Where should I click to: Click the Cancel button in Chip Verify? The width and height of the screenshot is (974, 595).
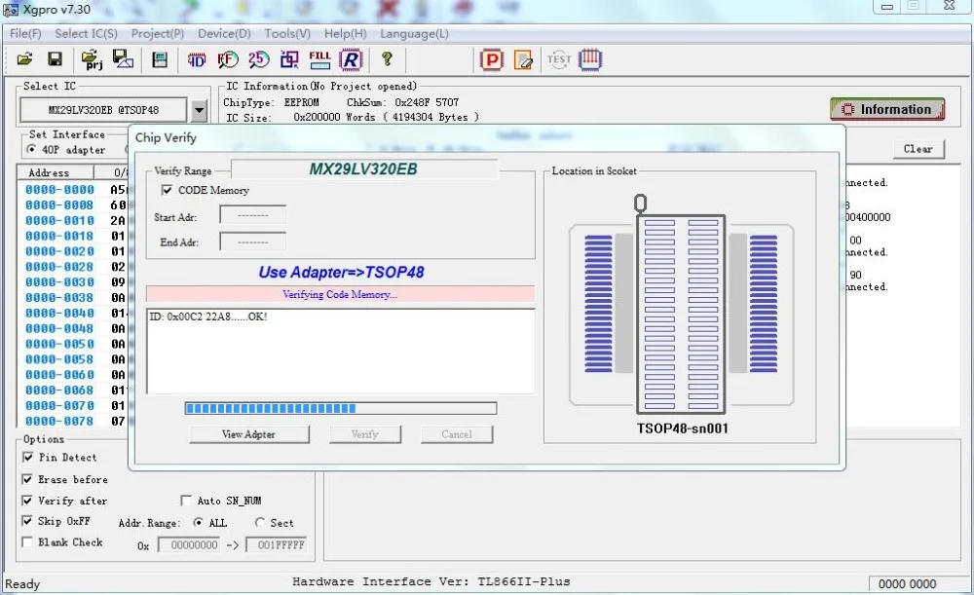click(x=457, y=434)
